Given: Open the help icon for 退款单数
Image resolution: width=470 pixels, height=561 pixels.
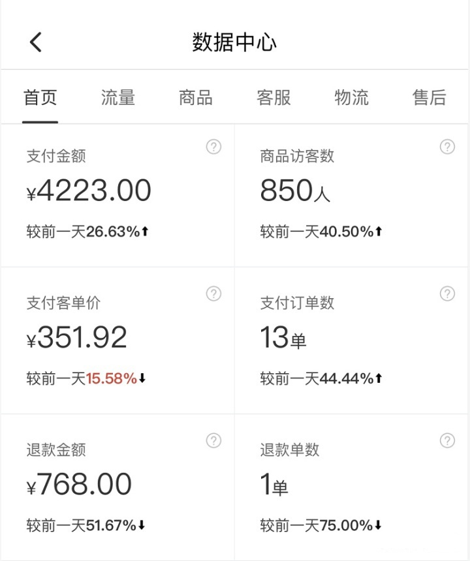Looking at the screenshot, I should [x=447, y=441].
